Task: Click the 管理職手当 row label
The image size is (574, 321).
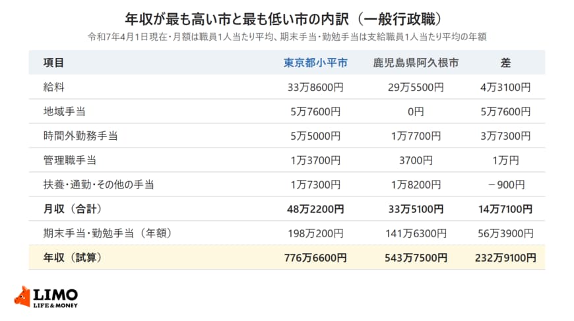Action: coord(69,160)
